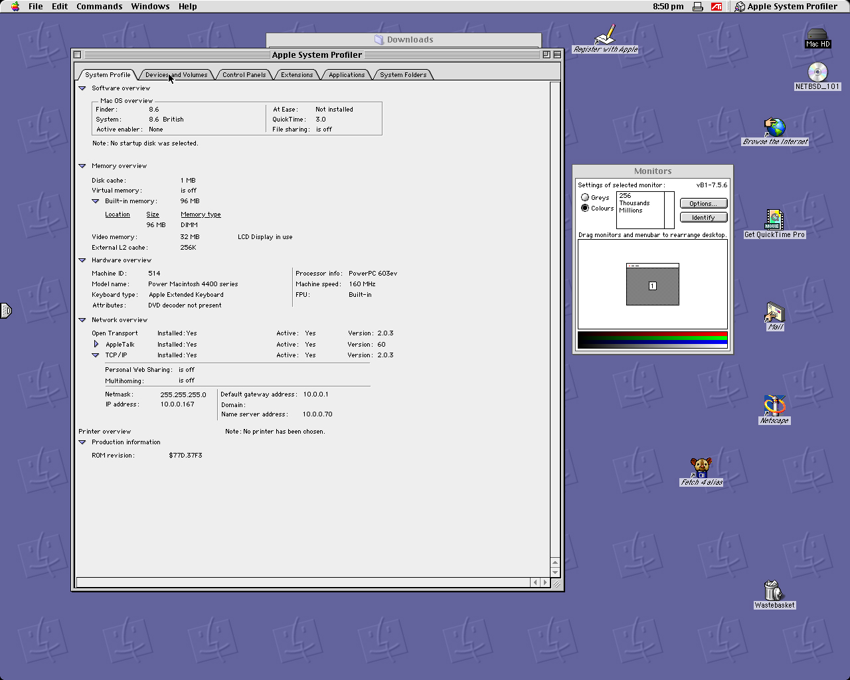
Task: Select the NETBSD_101 CD icon
Action: tap(817, 72)
